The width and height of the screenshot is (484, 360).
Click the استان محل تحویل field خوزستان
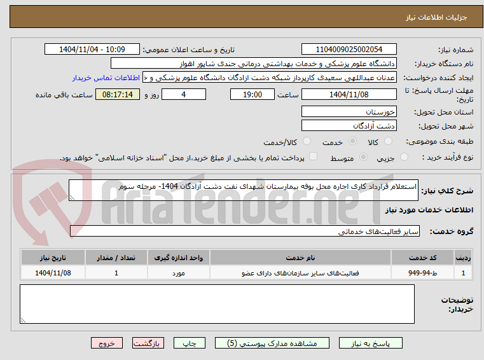coord(349,111)
